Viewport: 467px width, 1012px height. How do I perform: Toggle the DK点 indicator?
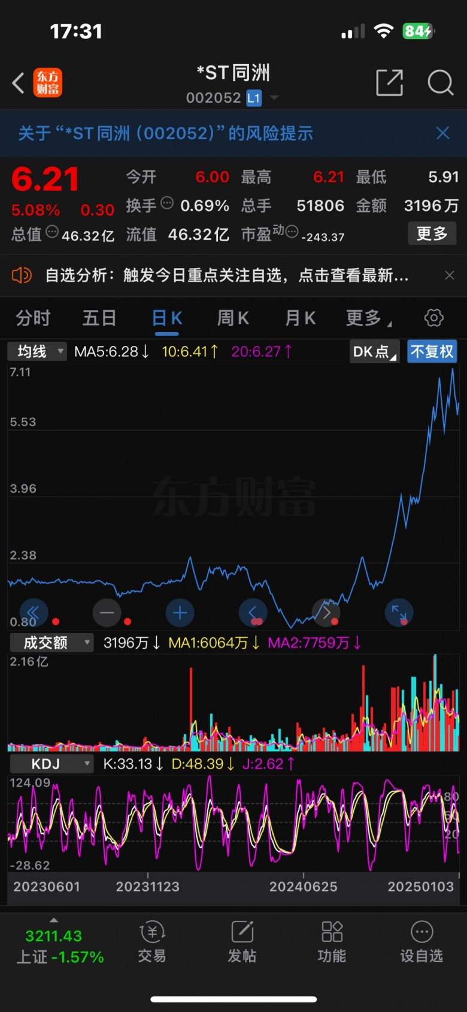pyautogui.click(x=374, y=351)
